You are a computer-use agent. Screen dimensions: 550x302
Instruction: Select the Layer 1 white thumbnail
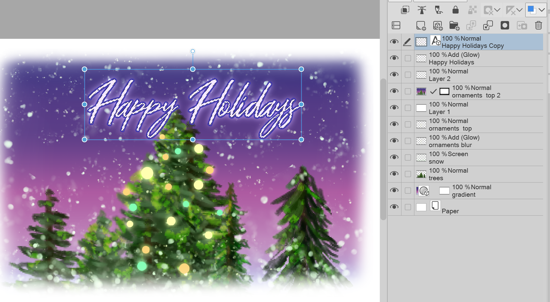click(421, 108)
